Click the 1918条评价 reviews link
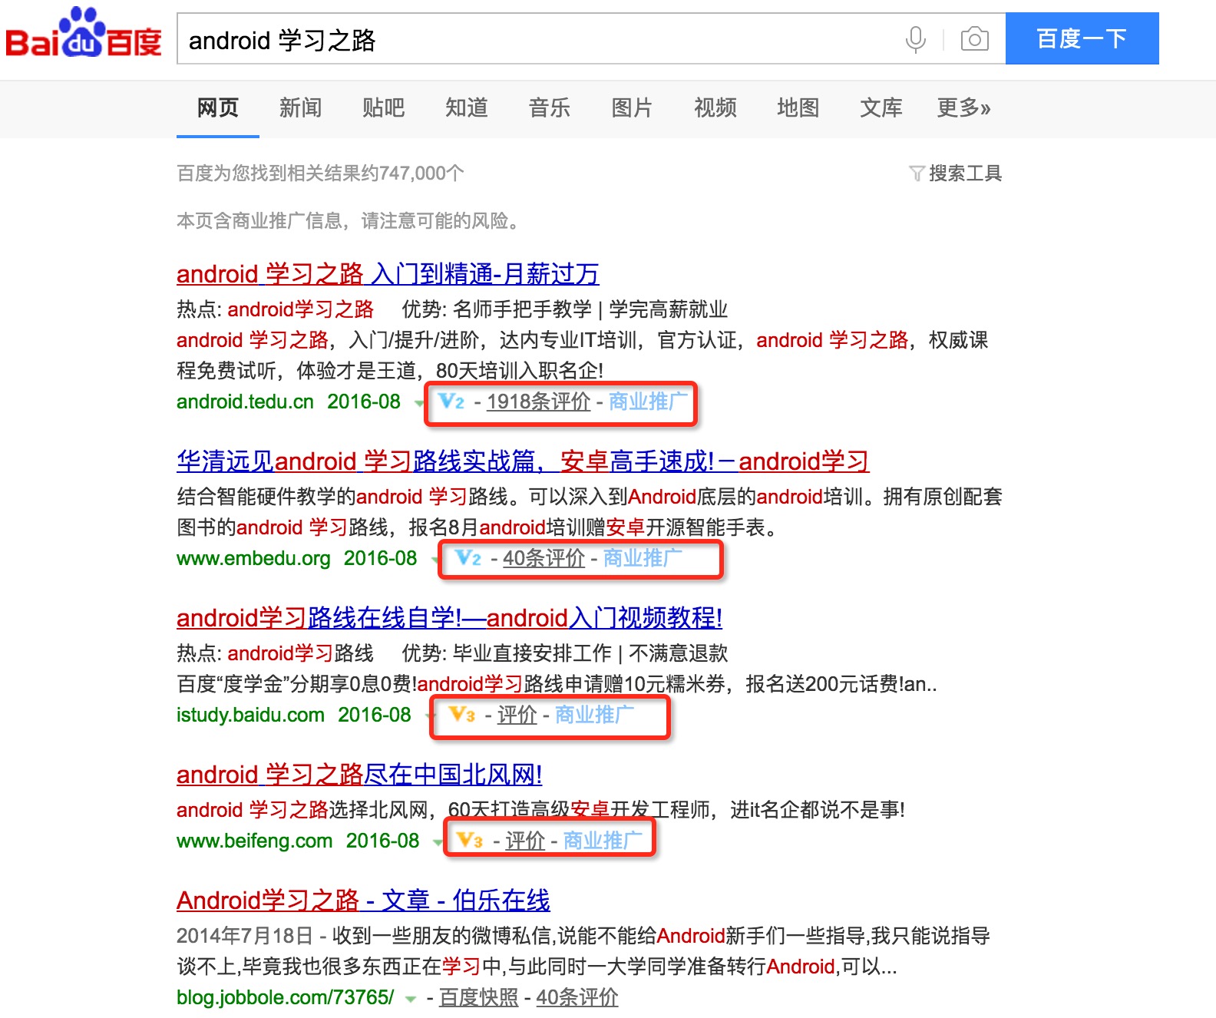The width and height of the screenshot is (1216, 1018). pyautogui.click(x=539, y=402)
